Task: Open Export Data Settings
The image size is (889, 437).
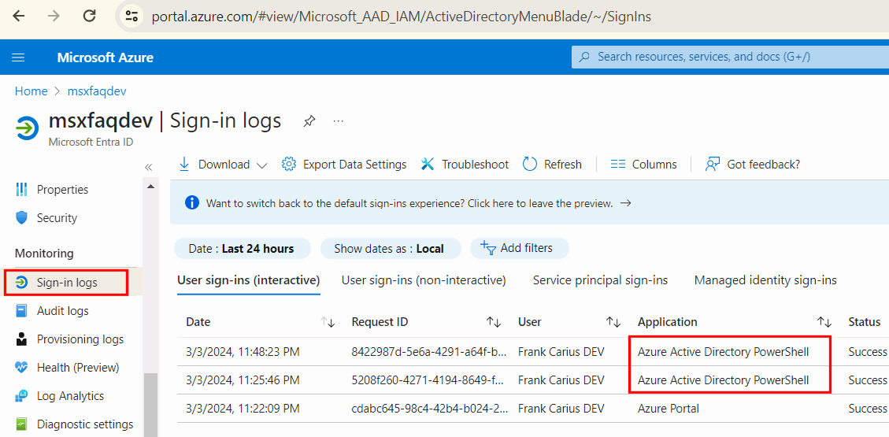Action: pos(344,165)
